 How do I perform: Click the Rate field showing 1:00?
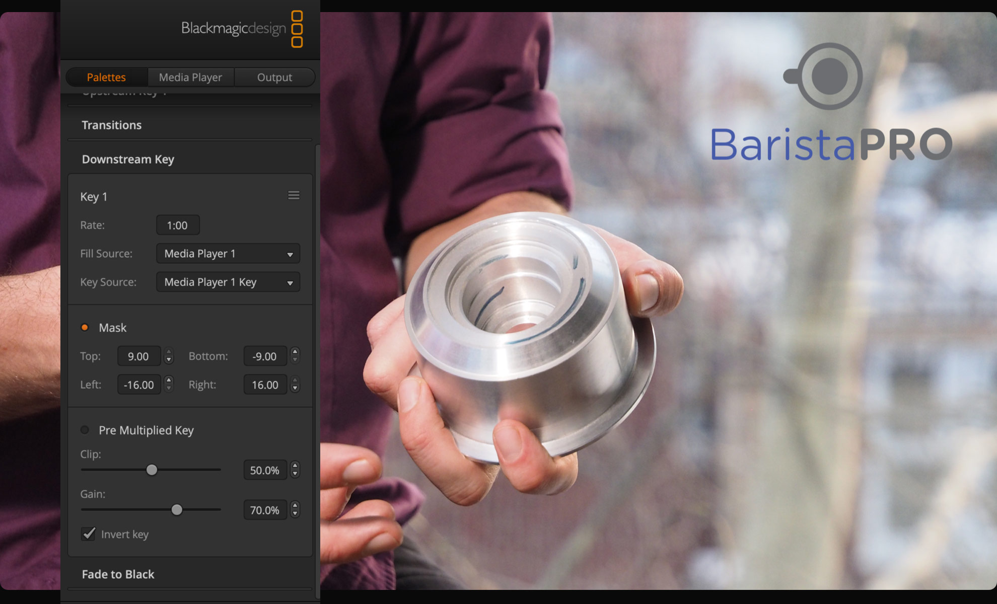point(178,225)
